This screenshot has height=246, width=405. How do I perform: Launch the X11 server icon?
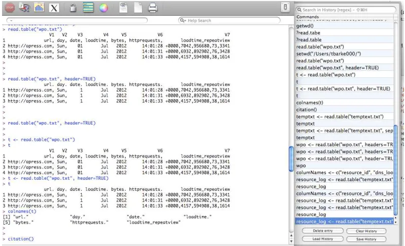click(x=54, y=8)
